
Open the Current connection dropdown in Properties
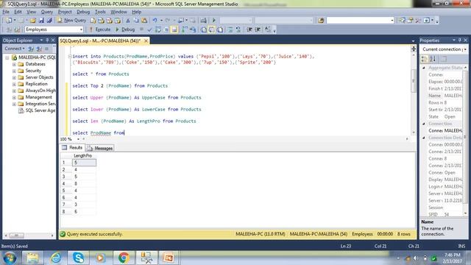(465, 49)
